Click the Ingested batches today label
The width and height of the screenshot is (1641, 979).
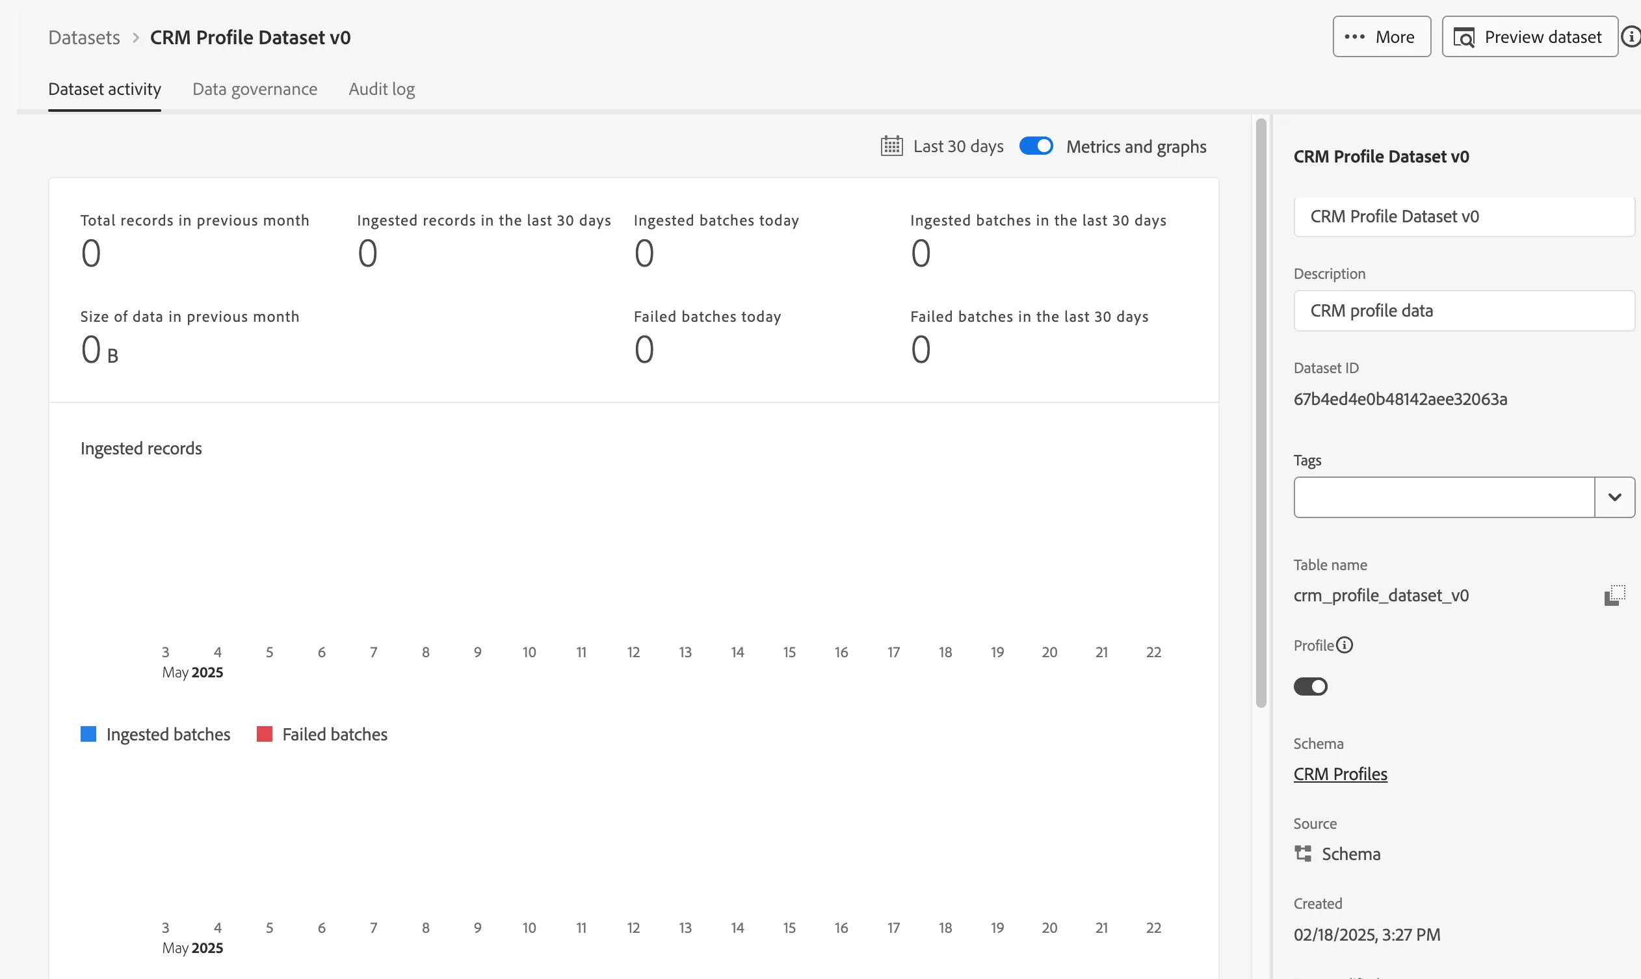(x=716, y=220)
